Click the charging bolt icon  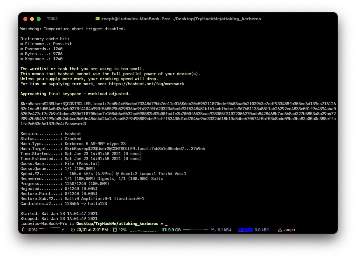pyautogui.click(x=63, y=230)
